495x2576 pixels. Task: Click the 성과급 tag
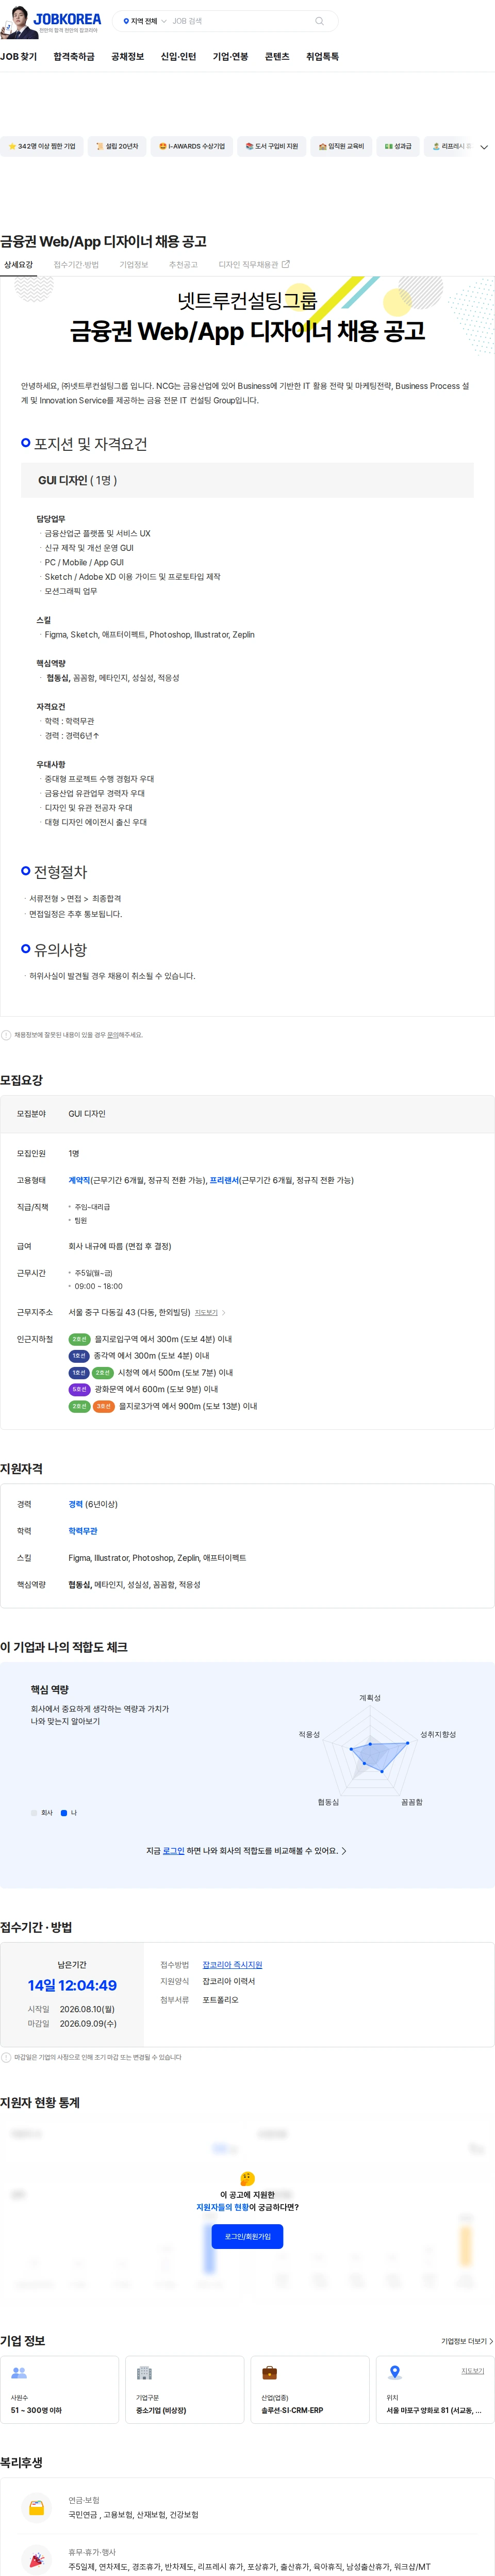click(398, 146)
